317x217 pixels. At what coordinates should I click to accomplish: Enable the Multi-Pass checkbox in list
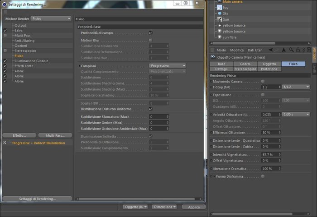[5, 36]
